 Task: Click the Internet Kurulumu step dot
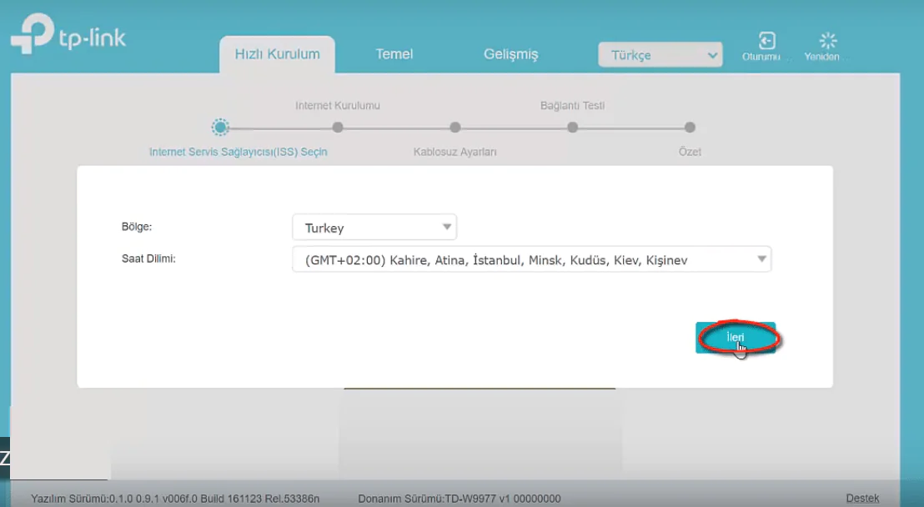pos(338,128)
